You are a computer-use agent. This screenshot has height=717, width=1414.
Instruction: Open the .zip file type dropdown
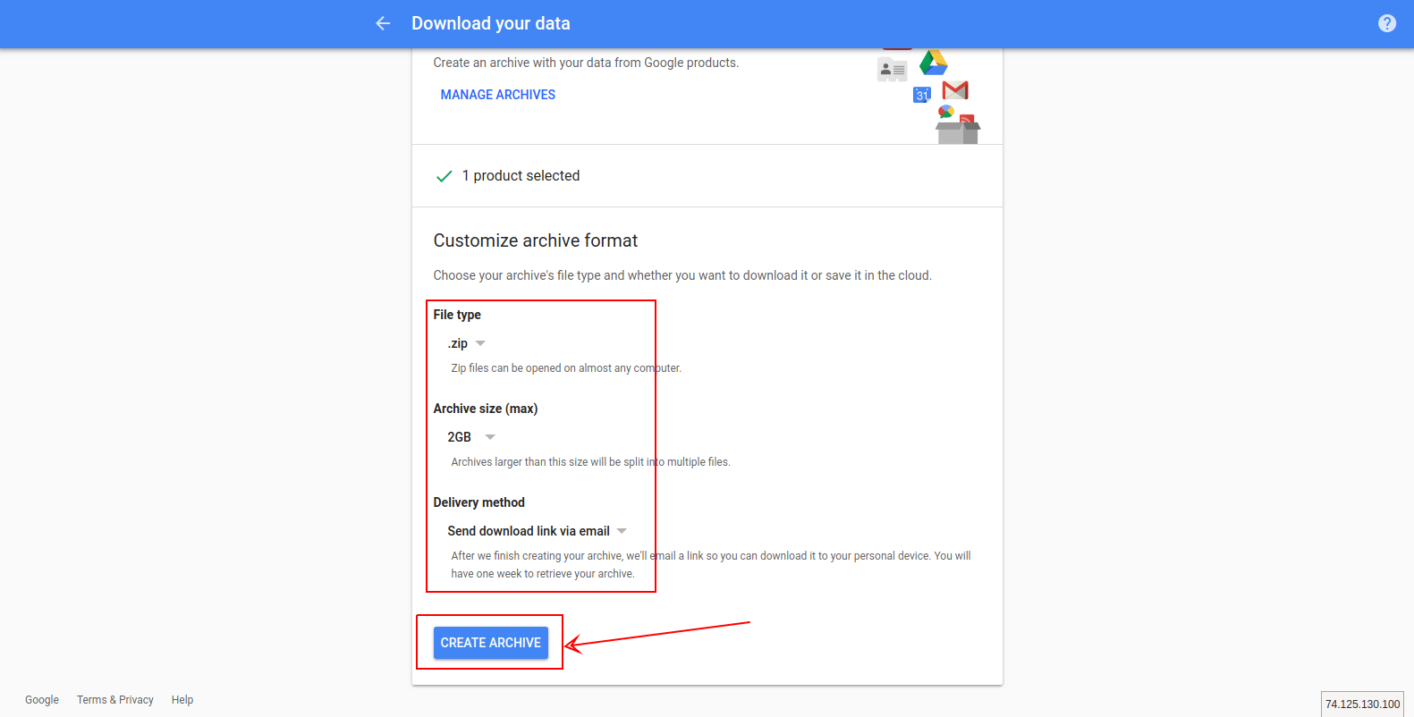click(x=467, y=343)
